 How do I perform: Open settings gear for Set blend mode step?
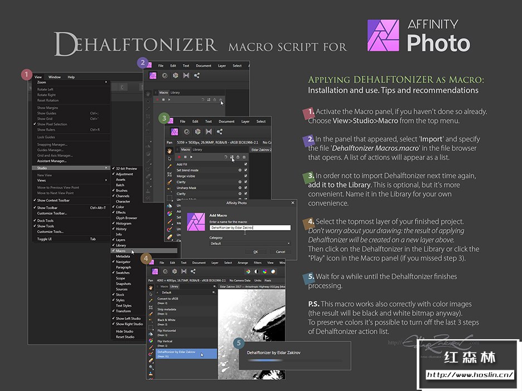pos(240,170)
